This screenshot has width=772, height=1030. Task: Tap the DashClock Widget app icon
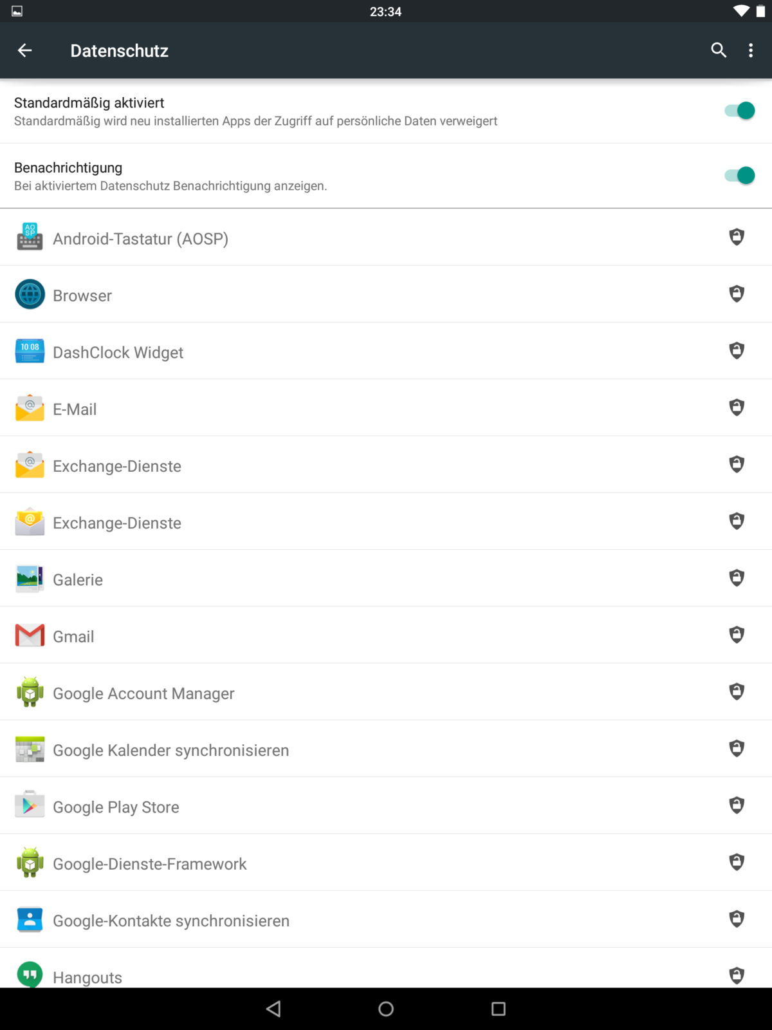(x=30, y=351)
